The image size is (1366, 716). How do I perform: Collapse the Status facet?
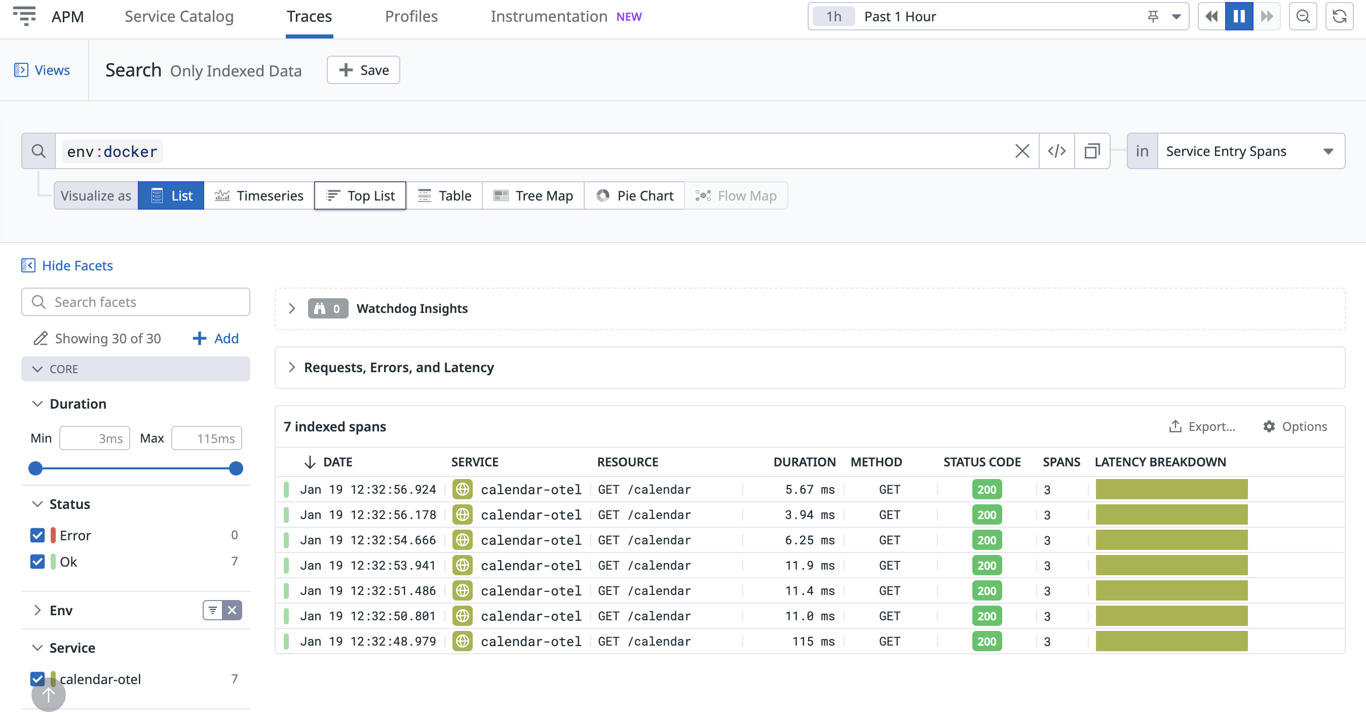[37, 504]
